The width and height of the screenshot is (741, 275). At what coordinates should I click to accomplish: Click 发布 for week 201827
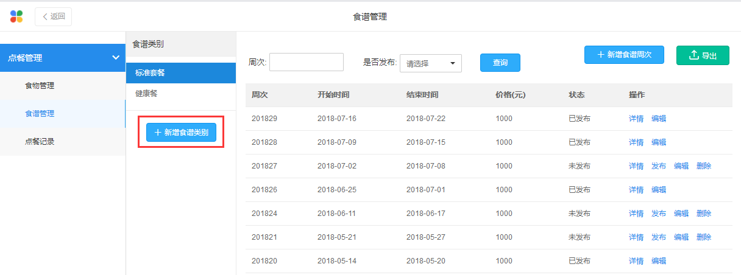coord(659,166)
